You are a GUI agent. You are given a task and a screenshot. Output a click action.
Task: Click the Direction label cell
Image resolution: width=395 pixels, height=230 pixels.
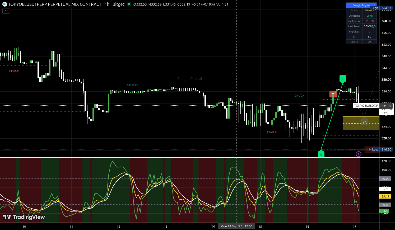coord(354,16)
